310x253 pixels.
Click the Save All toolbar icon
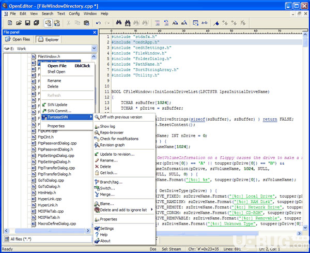pos(36,23)
